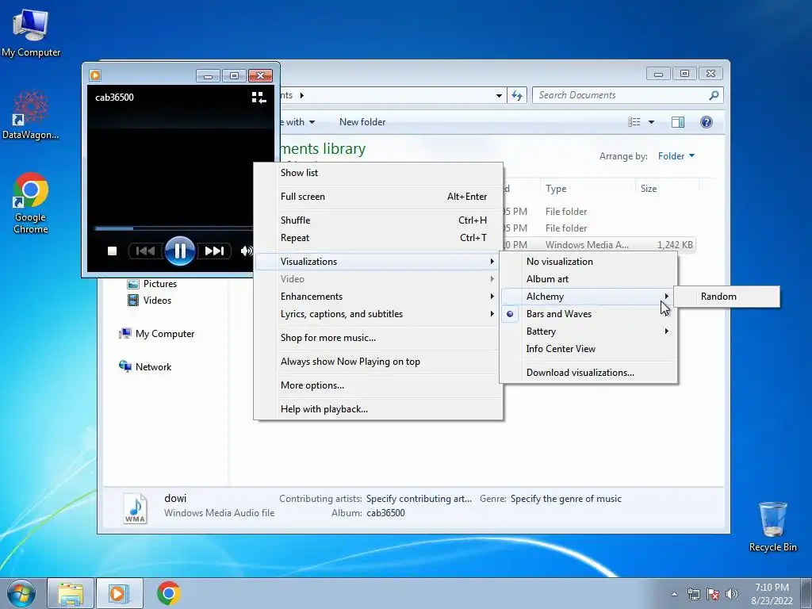Select Album art visualization

(589, 279)
